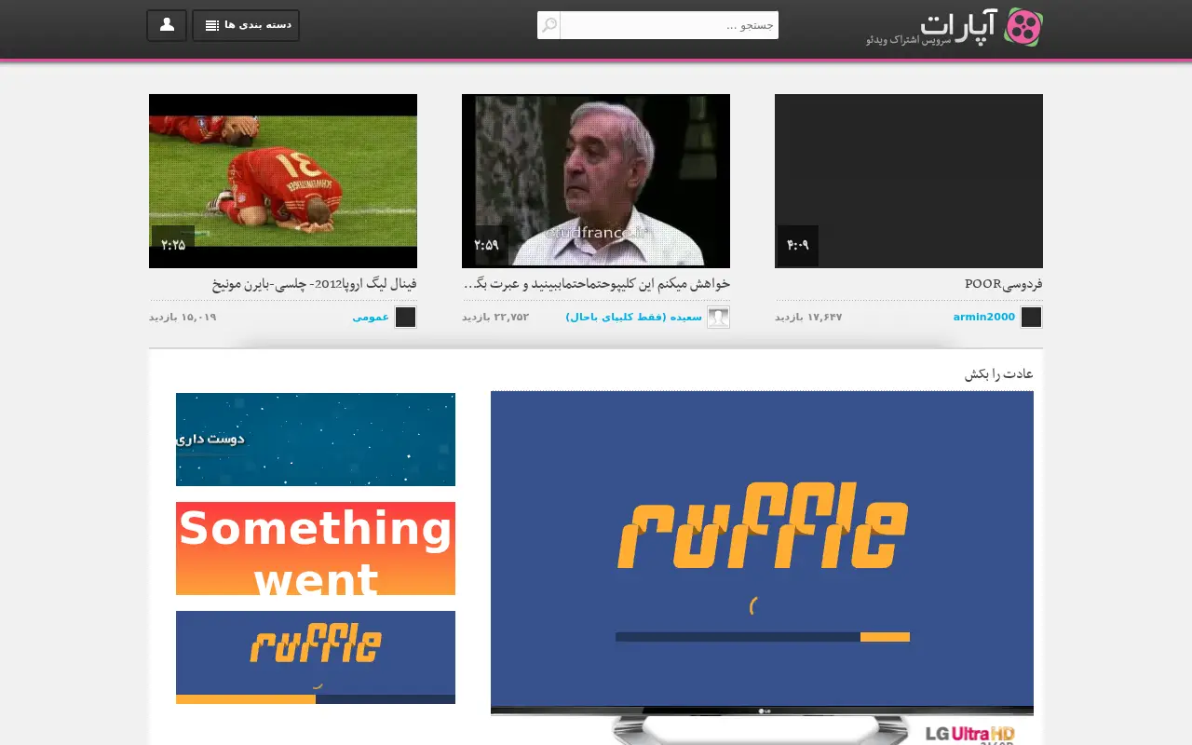Visit سعیده (فقط کلیپای باحال) channel
1192x745 pixels.
(633, 317)
